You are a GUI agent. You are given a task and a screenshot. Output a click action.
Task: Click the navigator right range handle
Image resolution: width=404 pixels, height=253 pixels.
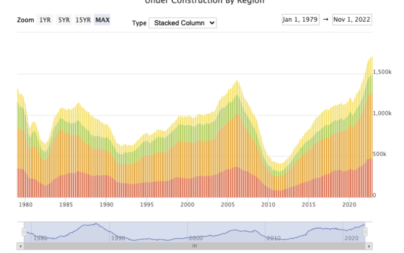pos(365,232)
